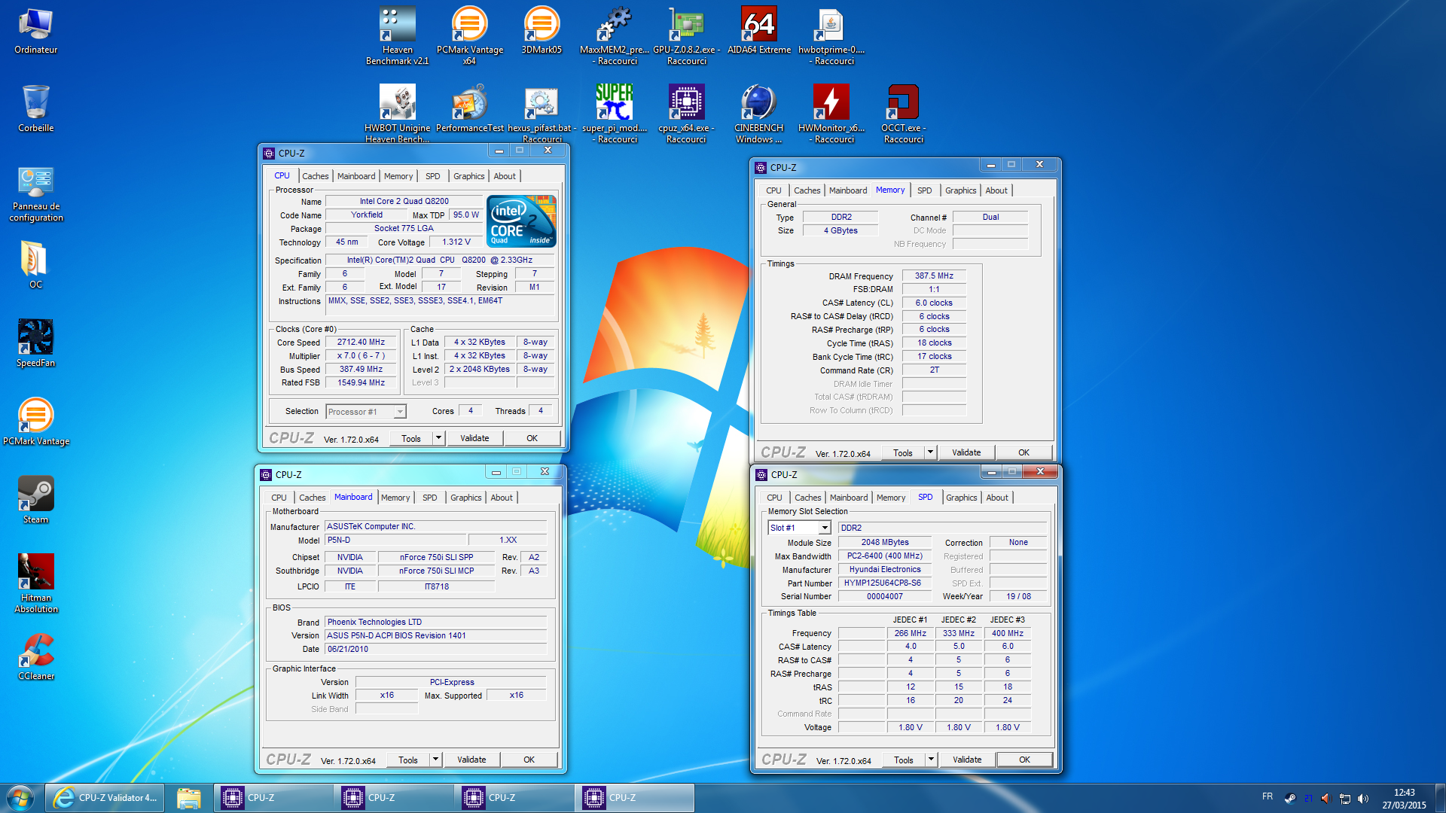Open Heaven Benchmark v2.1 shortcut
The image size is (1446, 813).
click(397, 36)
